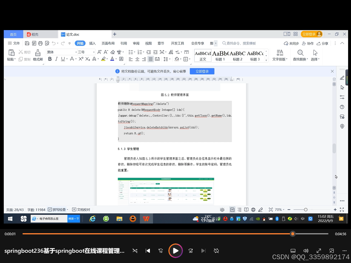Click the superscript formatting icon
The height and width of the screenshot is (263, 351).
point(81,59)
